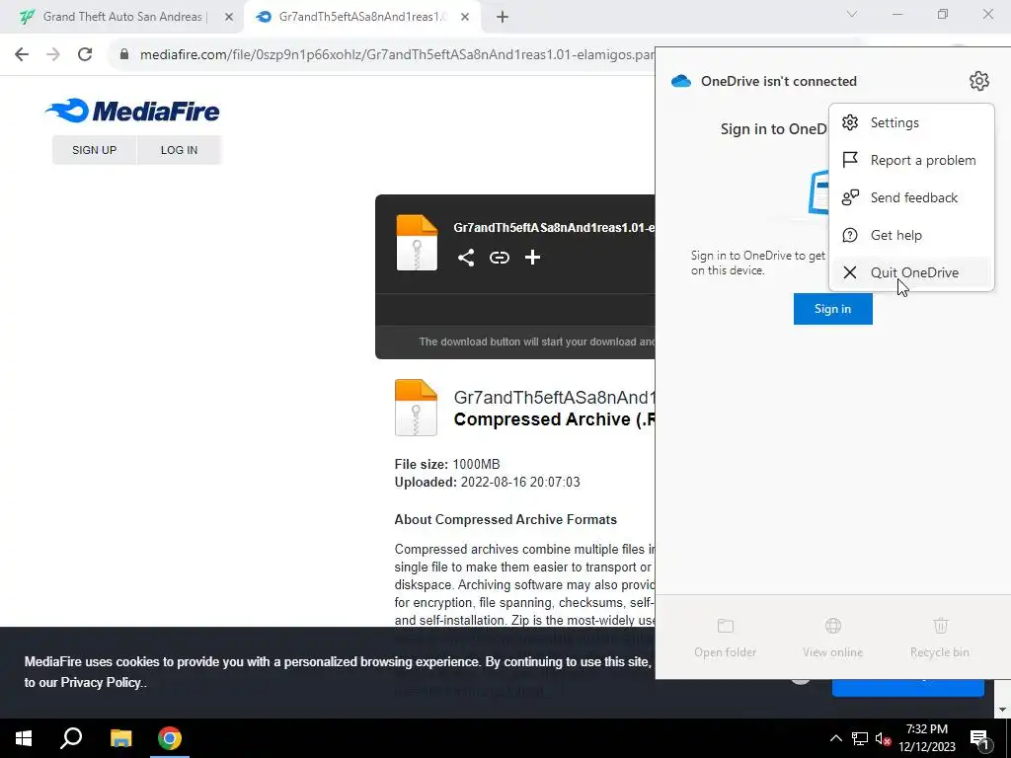
Task: Click taskbar search magnifier
Action: (71, 738)
